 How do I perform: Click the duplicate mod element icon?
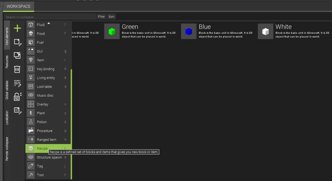click(x=17, y=55)
